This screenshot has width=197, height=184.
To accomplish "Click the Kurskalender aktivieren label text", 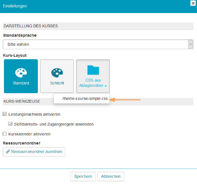I will point(30,134).
